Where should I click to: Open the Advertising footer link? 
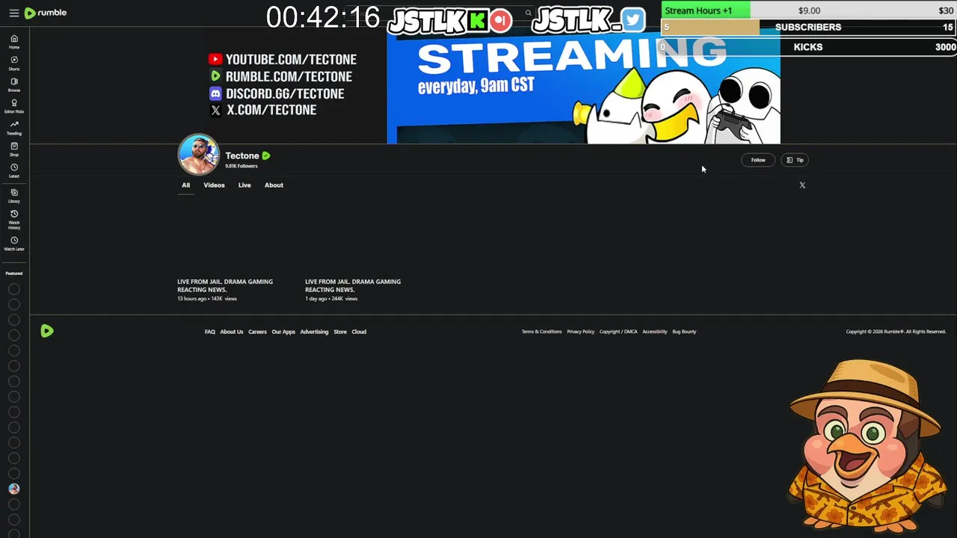point(314,332)
